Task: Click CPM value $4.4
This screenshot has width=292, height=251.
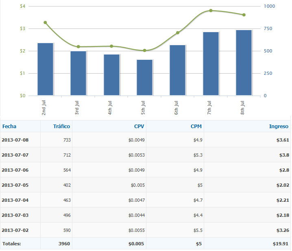Action: (x=198, y=215)
